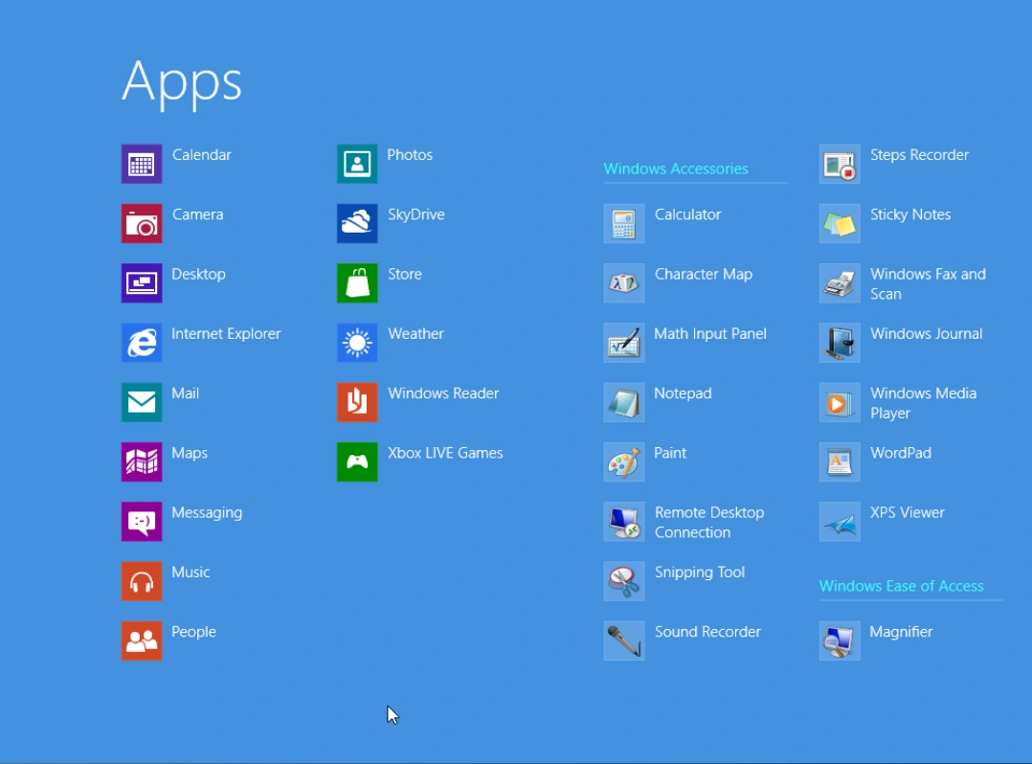Click the "SkyDrive" label
Screen dimensions: 1032x764
(x=415, y=215)
